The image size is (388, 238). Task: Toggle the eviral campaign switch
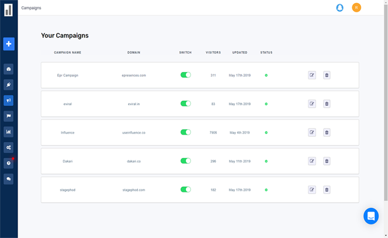pos(185,103)
